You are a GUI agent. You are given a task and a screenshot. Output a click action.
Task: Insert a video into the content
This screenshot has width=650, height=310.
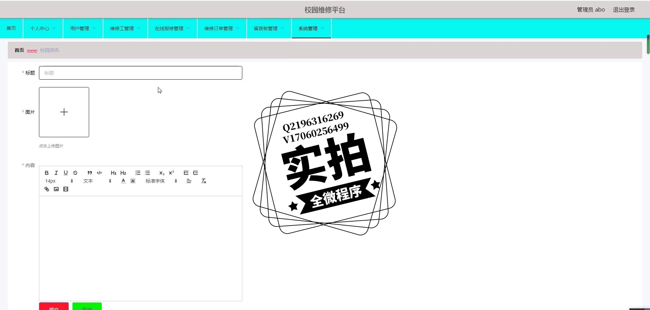click(x=66, y=189)
